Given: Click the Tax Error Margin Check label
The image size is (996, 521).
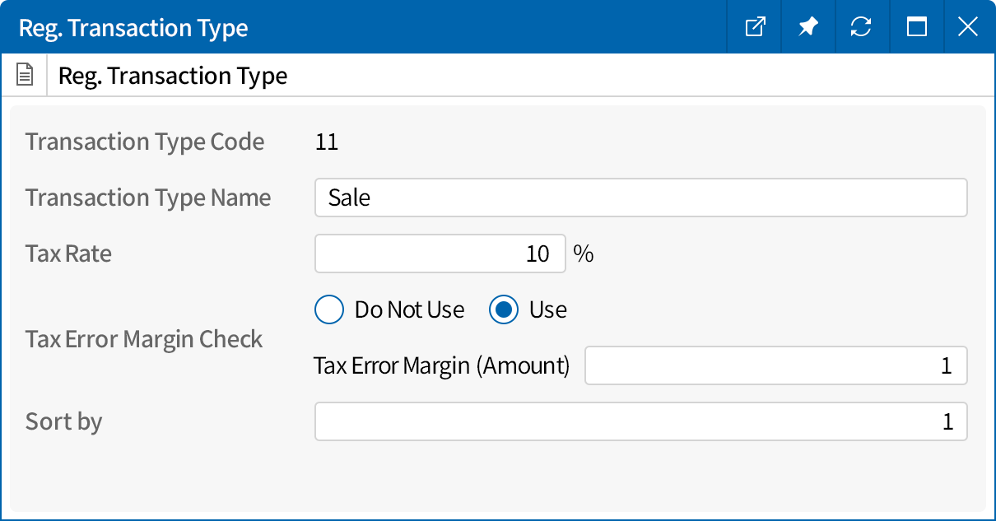Looking at the screenshot, I should coord(144,339).
